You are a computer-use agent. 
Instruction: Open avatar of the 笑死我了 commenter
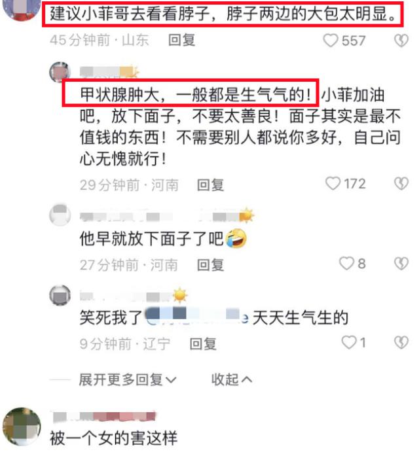coord(60,295)
